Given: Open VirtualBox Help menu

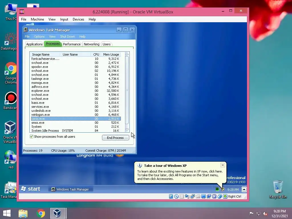Looking at the screenshot, I should 92,19.
